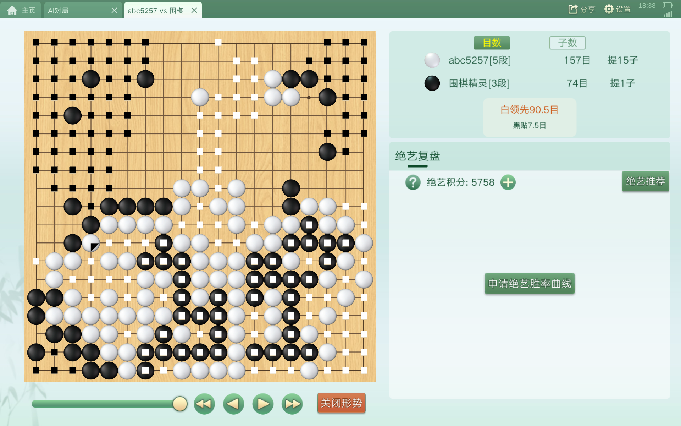Click 申请绝艺胜率曲线 button
Image resolution: width=681 pixels, height=426 pixels.
pos(530,283)
